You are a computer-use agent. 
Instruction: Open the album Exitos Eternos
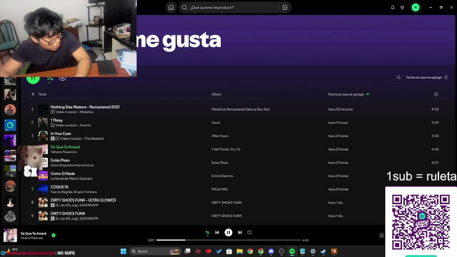click(x=222, y=176)
